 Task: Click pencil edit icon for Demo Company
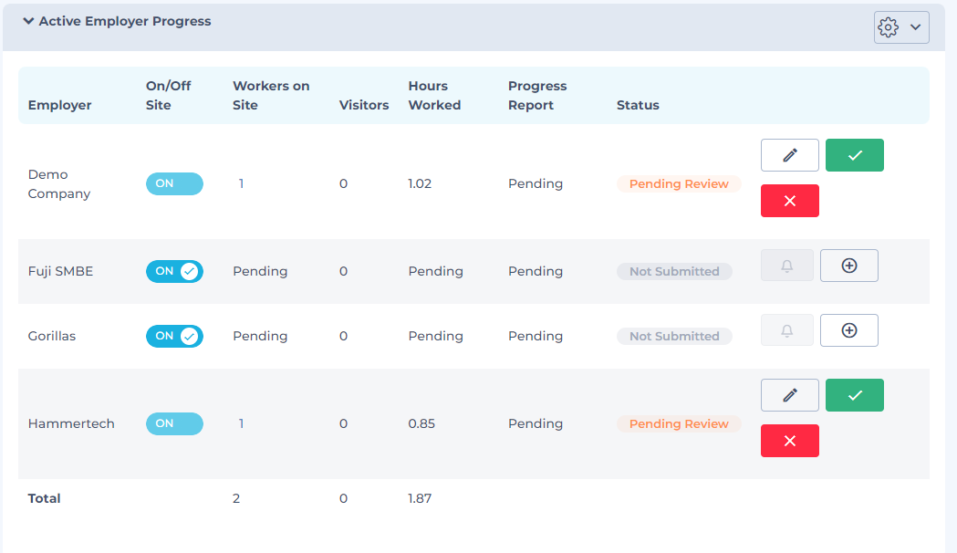tap(789, 155)
